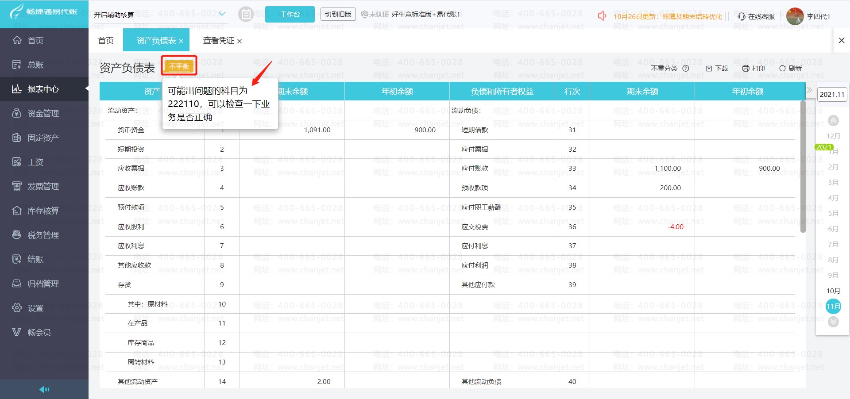This screenshot has height=399, width=850.
Task: Open 固定资产 in the sidebar
Action: tap(43, 138)
